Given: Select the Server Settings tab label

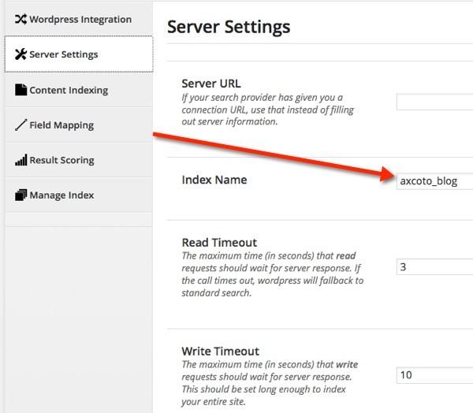Looking at the screenshot, I should click(x=64, y=54).
